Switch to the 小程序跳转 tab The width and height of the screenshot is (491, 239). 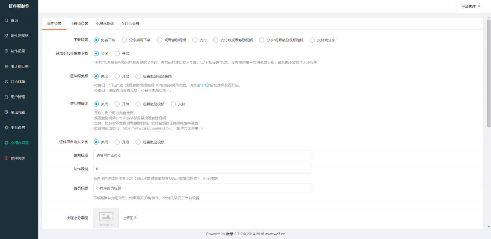click(x=105, y=24)
